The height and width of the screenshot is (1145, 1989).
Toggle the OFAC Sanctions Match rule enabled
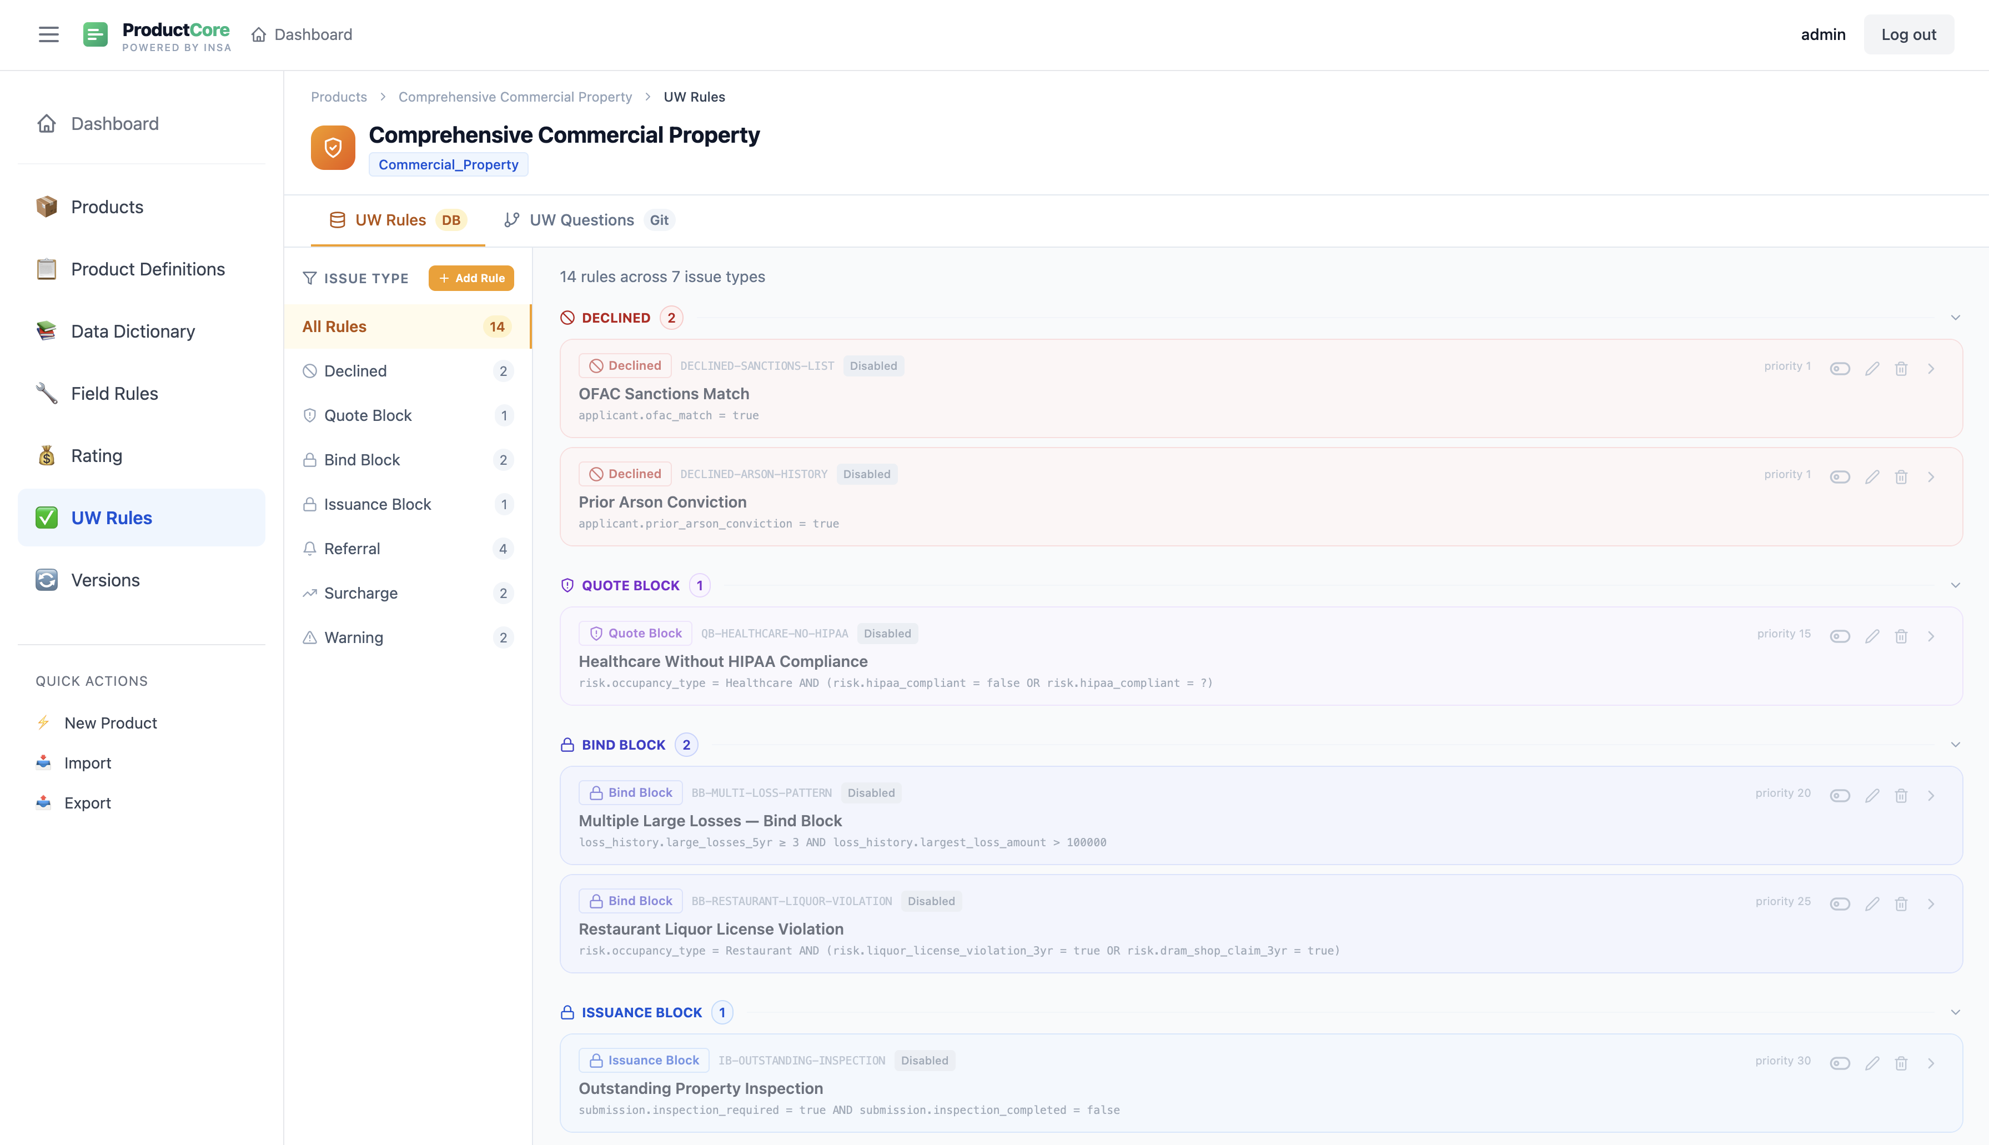(x=1840, y=368)
